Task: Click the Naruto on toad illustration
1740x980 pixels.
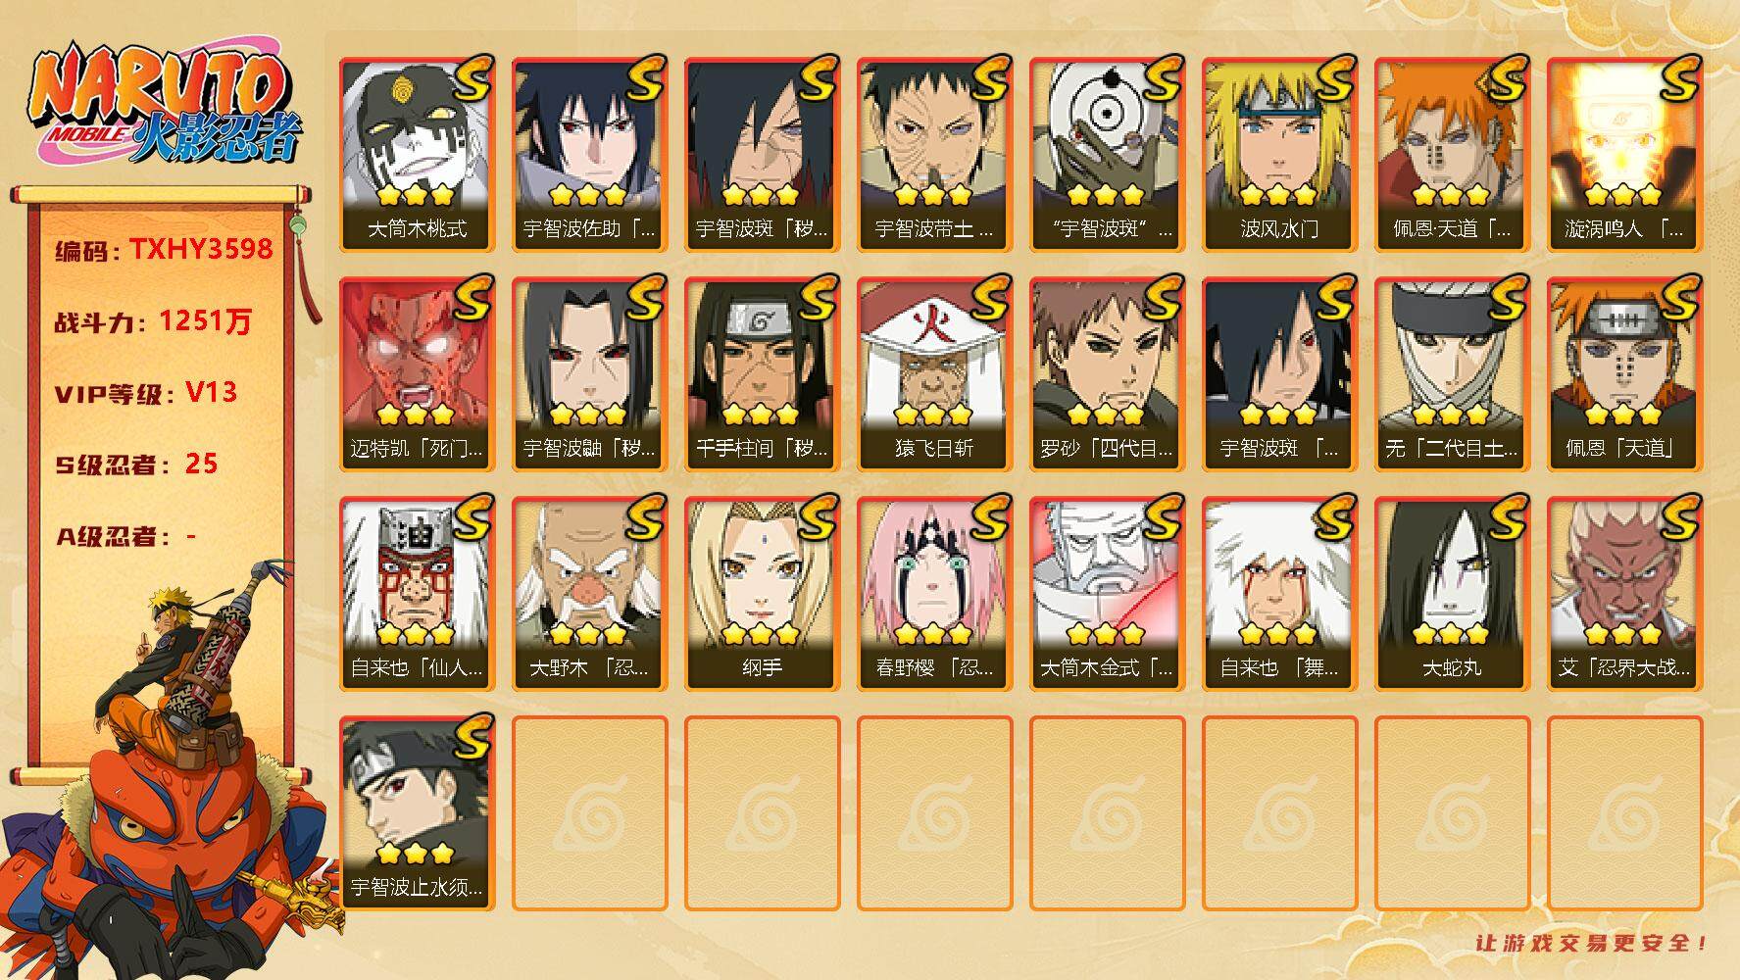Action: (172, 774)
